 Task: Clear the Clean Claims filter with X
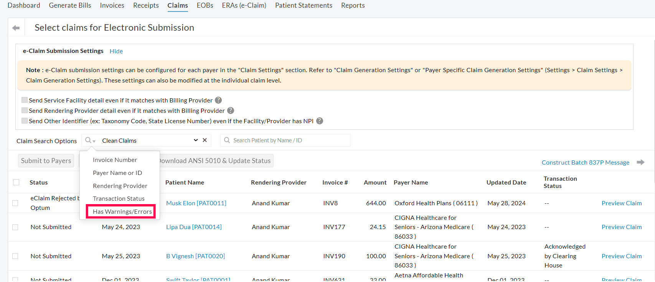(x=205, y=140)
